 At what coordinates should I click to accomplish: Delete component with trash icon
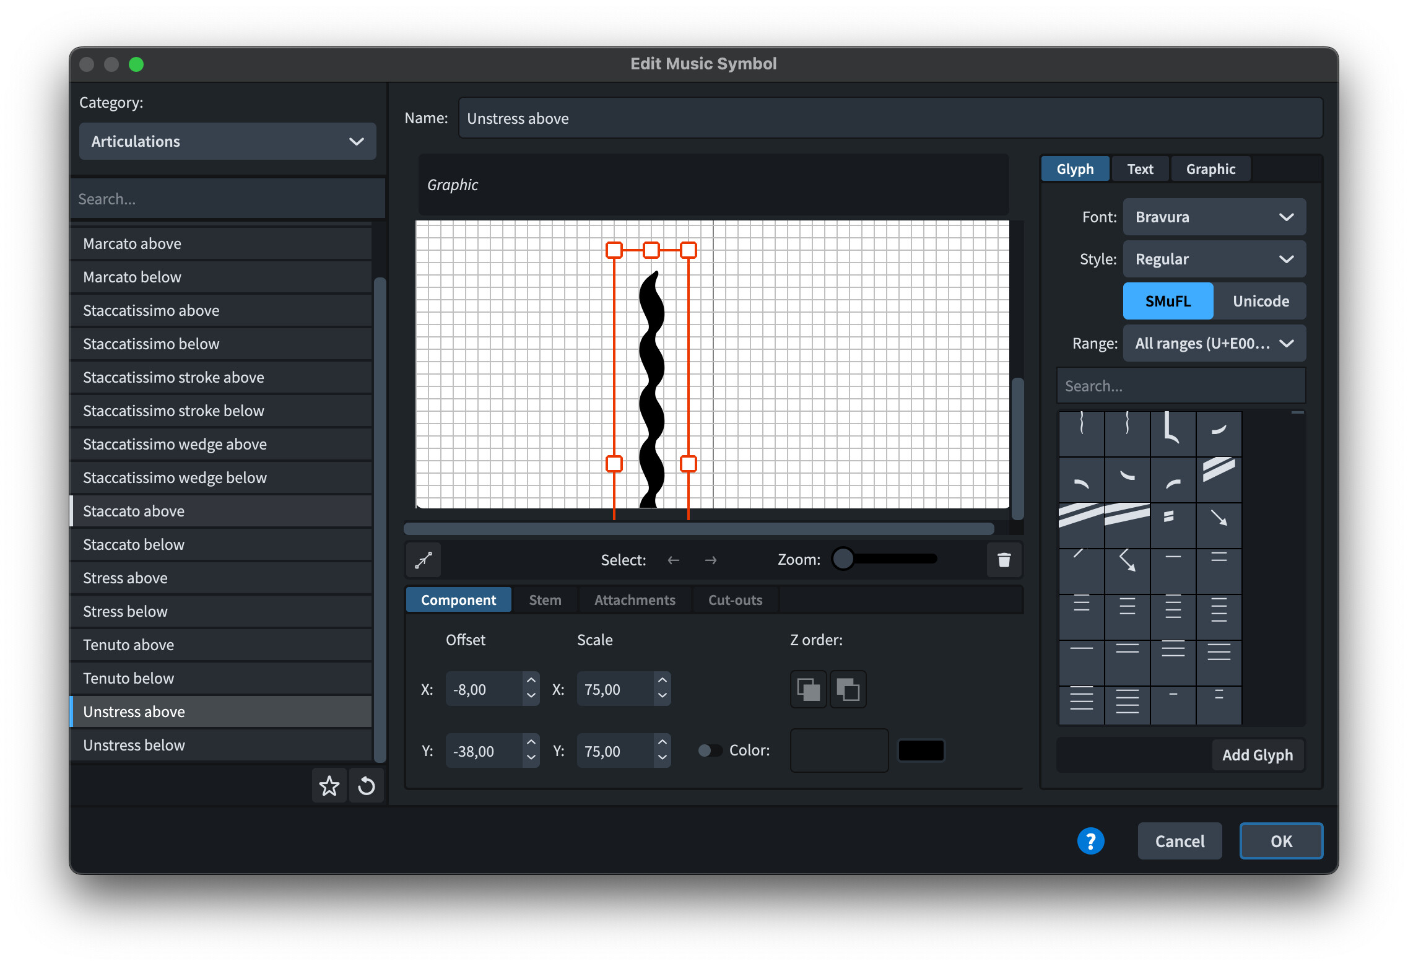[x=1004, y=560]
